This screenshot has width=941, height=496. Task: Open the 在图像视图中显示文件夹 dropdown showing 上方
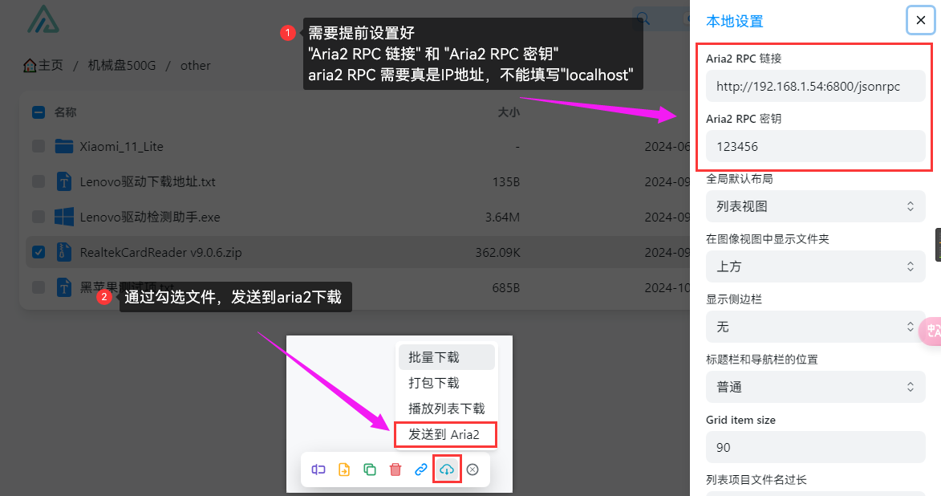click(x=816, y=266)
